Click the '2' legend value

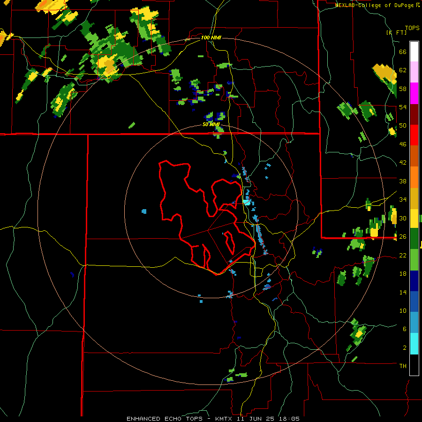(x=404, y=348)
